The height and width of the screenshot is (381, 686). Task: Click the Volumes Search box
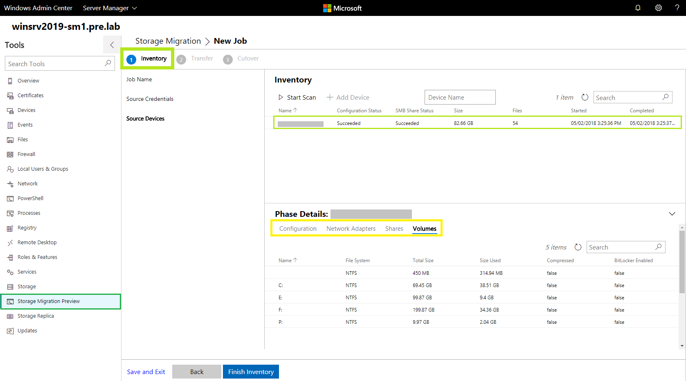coord(626,247)
